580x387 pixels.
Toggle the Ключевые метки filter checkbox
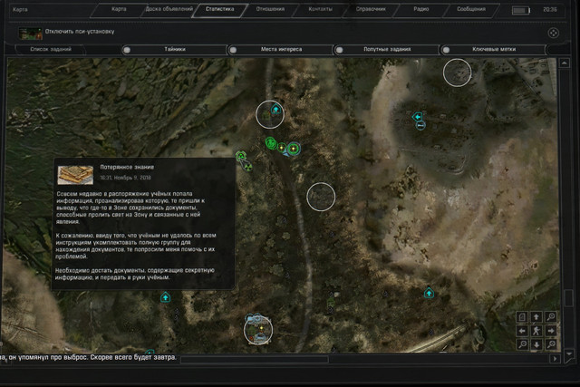446,50
